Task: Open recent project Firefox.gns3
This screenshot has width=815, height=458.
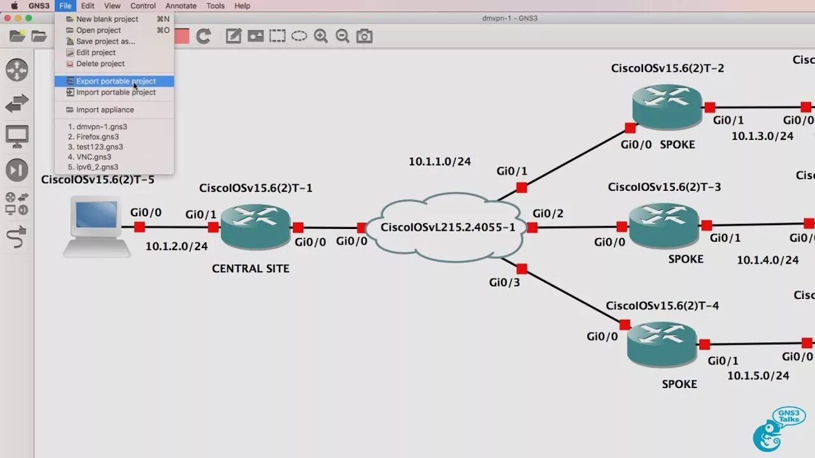Action: [114, 137]
